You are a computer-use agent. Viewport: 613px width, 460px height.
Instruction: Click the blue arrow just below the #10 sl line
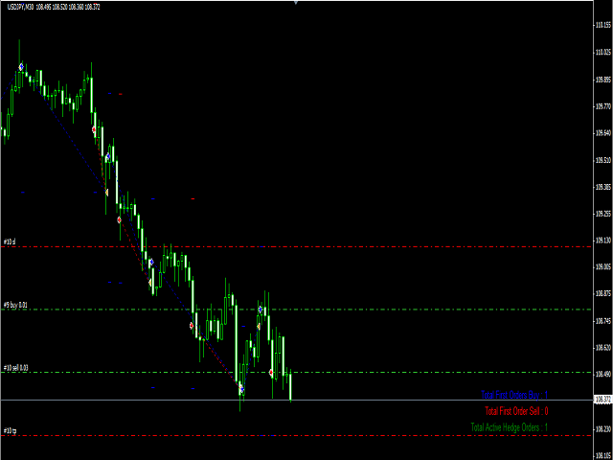150,262
